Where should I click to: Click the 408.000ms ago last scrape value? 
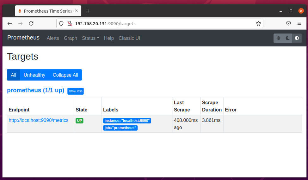click(186, 124)
